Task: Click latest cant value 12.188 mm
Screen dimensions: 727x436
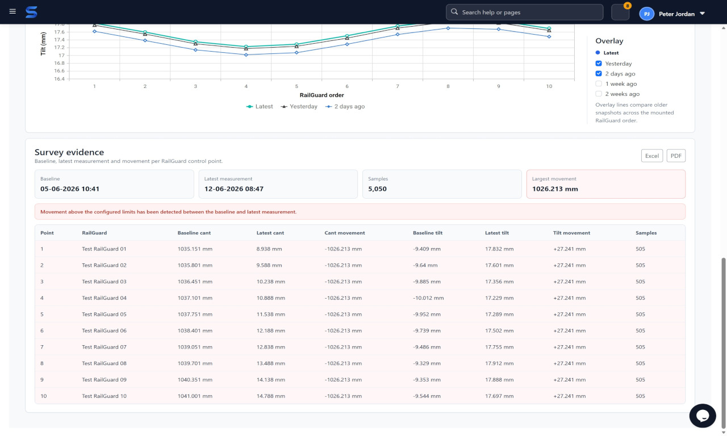Action: [x=270, y=330]
